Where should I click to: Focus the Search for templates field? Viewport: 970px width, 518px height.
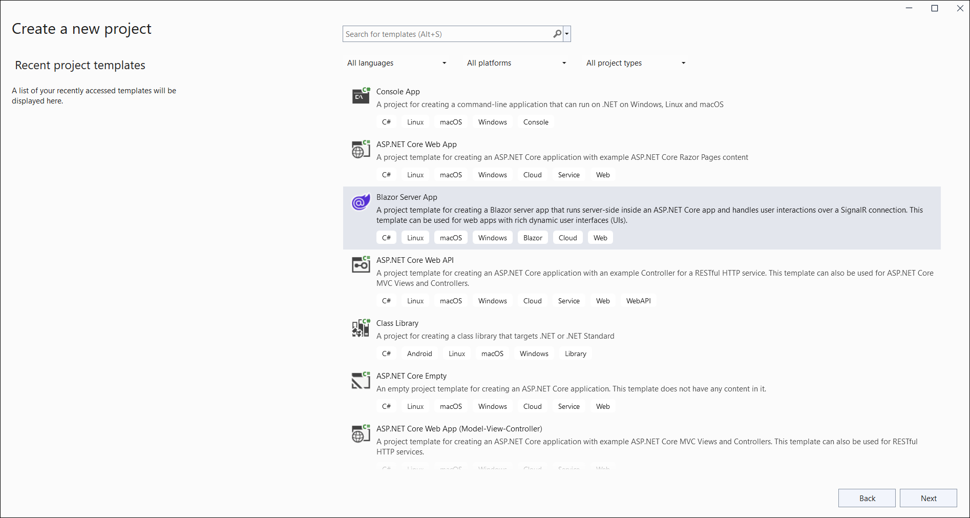[447, 34]
